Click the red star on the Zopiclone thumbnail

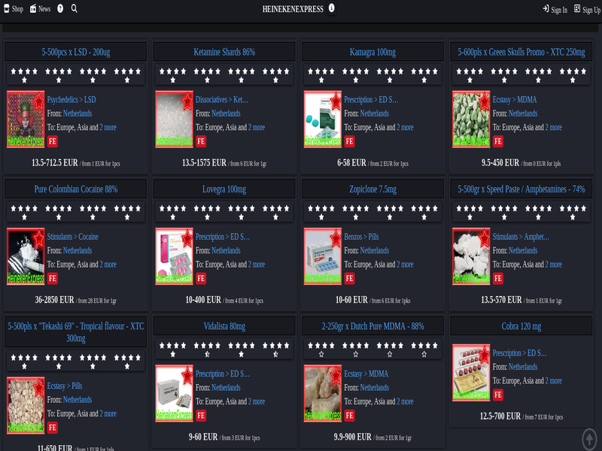click(x=336, y=238)
